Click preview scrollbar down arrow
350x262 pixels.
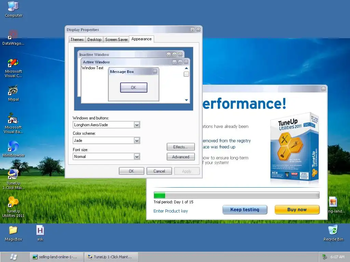(x=186, y=100)
